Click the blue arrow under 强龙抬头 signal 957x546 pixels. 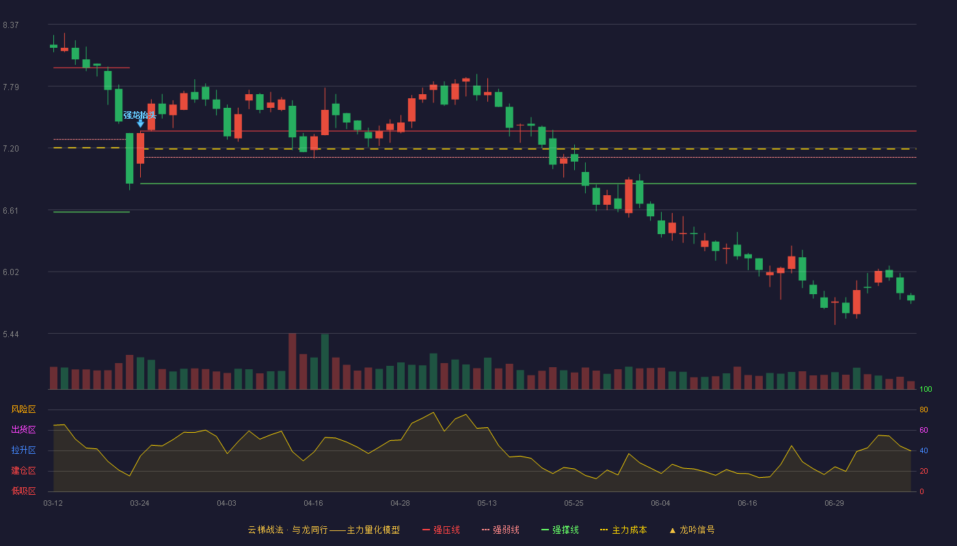point(140,124)
